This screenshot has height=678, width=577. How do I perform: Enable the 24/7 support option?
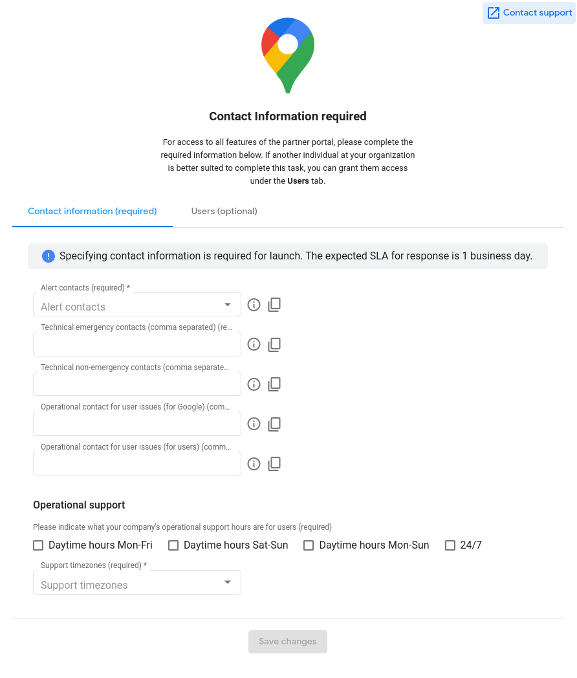(450, 545)
